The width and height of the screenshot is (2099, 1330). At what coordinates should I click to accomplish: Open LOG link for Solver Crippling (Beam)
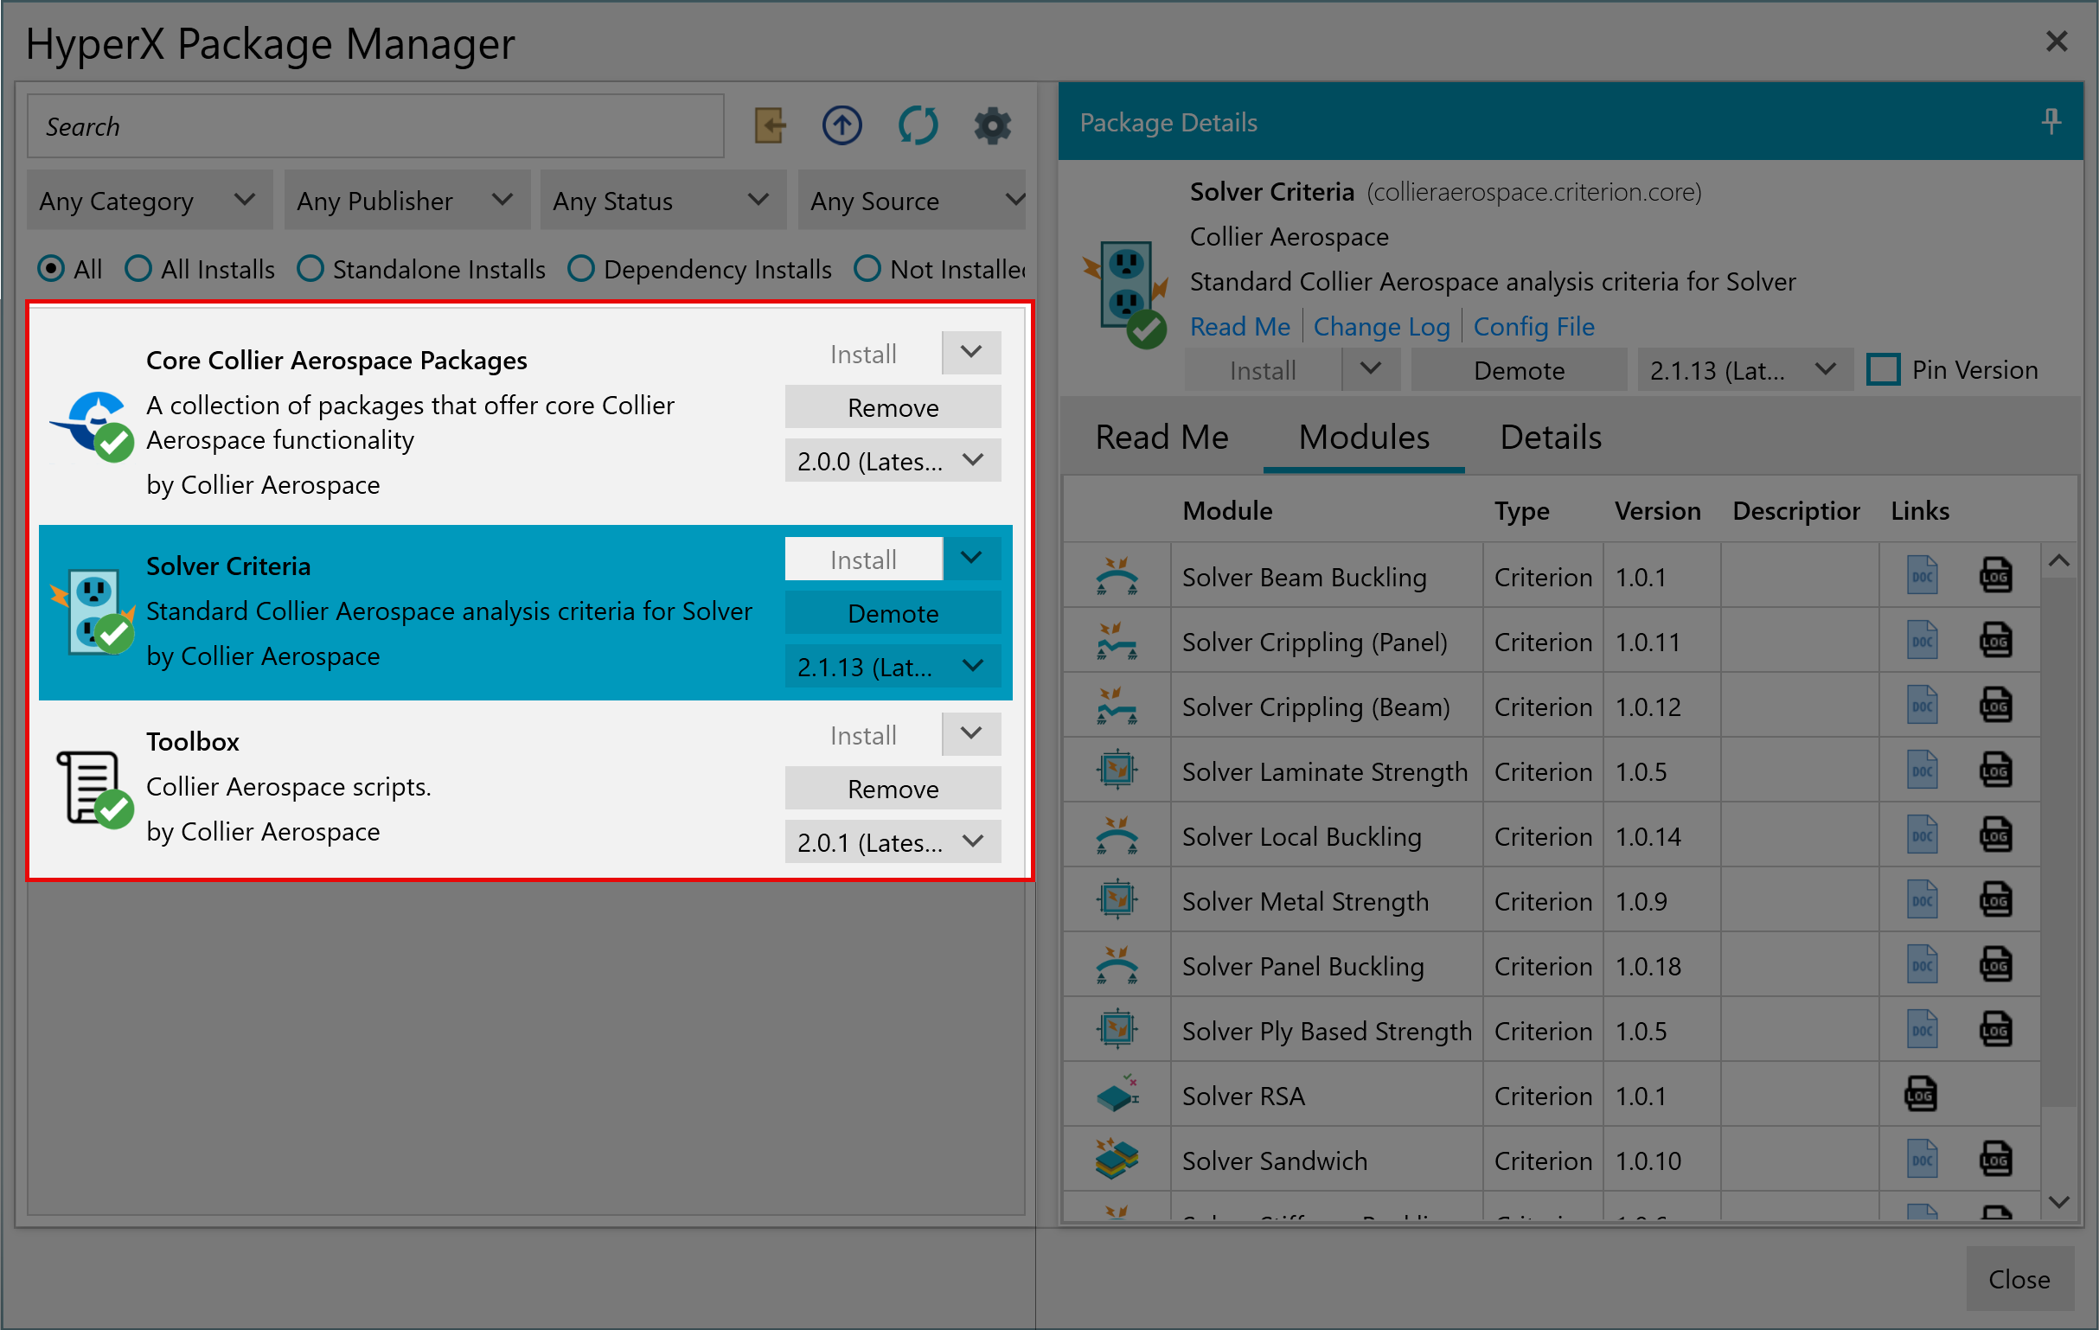coord(1995,705)
